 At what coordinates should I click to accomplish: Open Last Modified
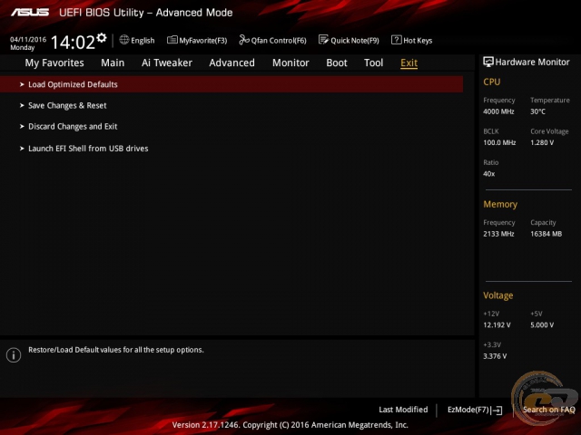(x=403, y=410)
